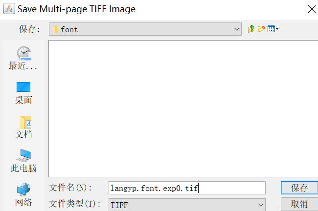Close the Save Multi-page TIFF dialog
This screenshot has width=318, height=211.
point(311,9)
